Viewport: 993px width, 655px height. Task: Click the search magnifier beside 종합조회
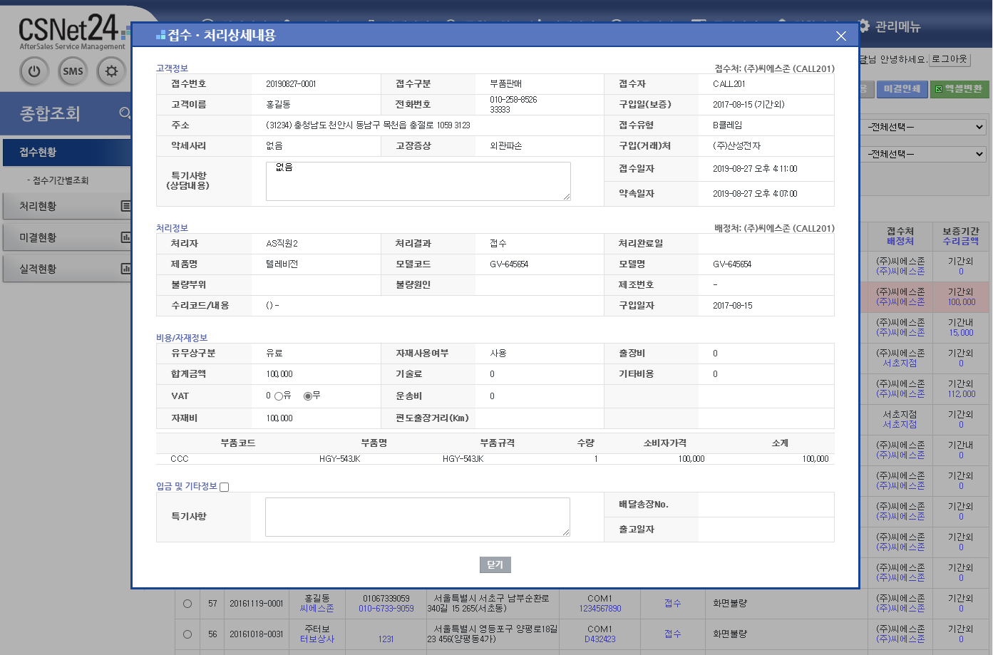click(x=125, y=113)
